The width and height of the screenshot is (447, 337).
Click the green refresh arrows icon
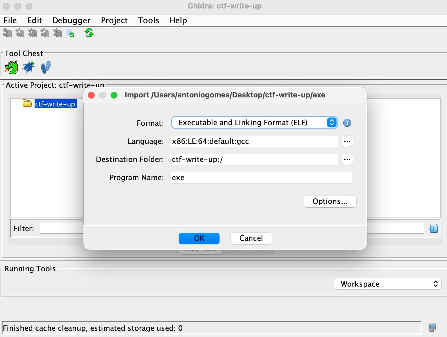point(89,33)
